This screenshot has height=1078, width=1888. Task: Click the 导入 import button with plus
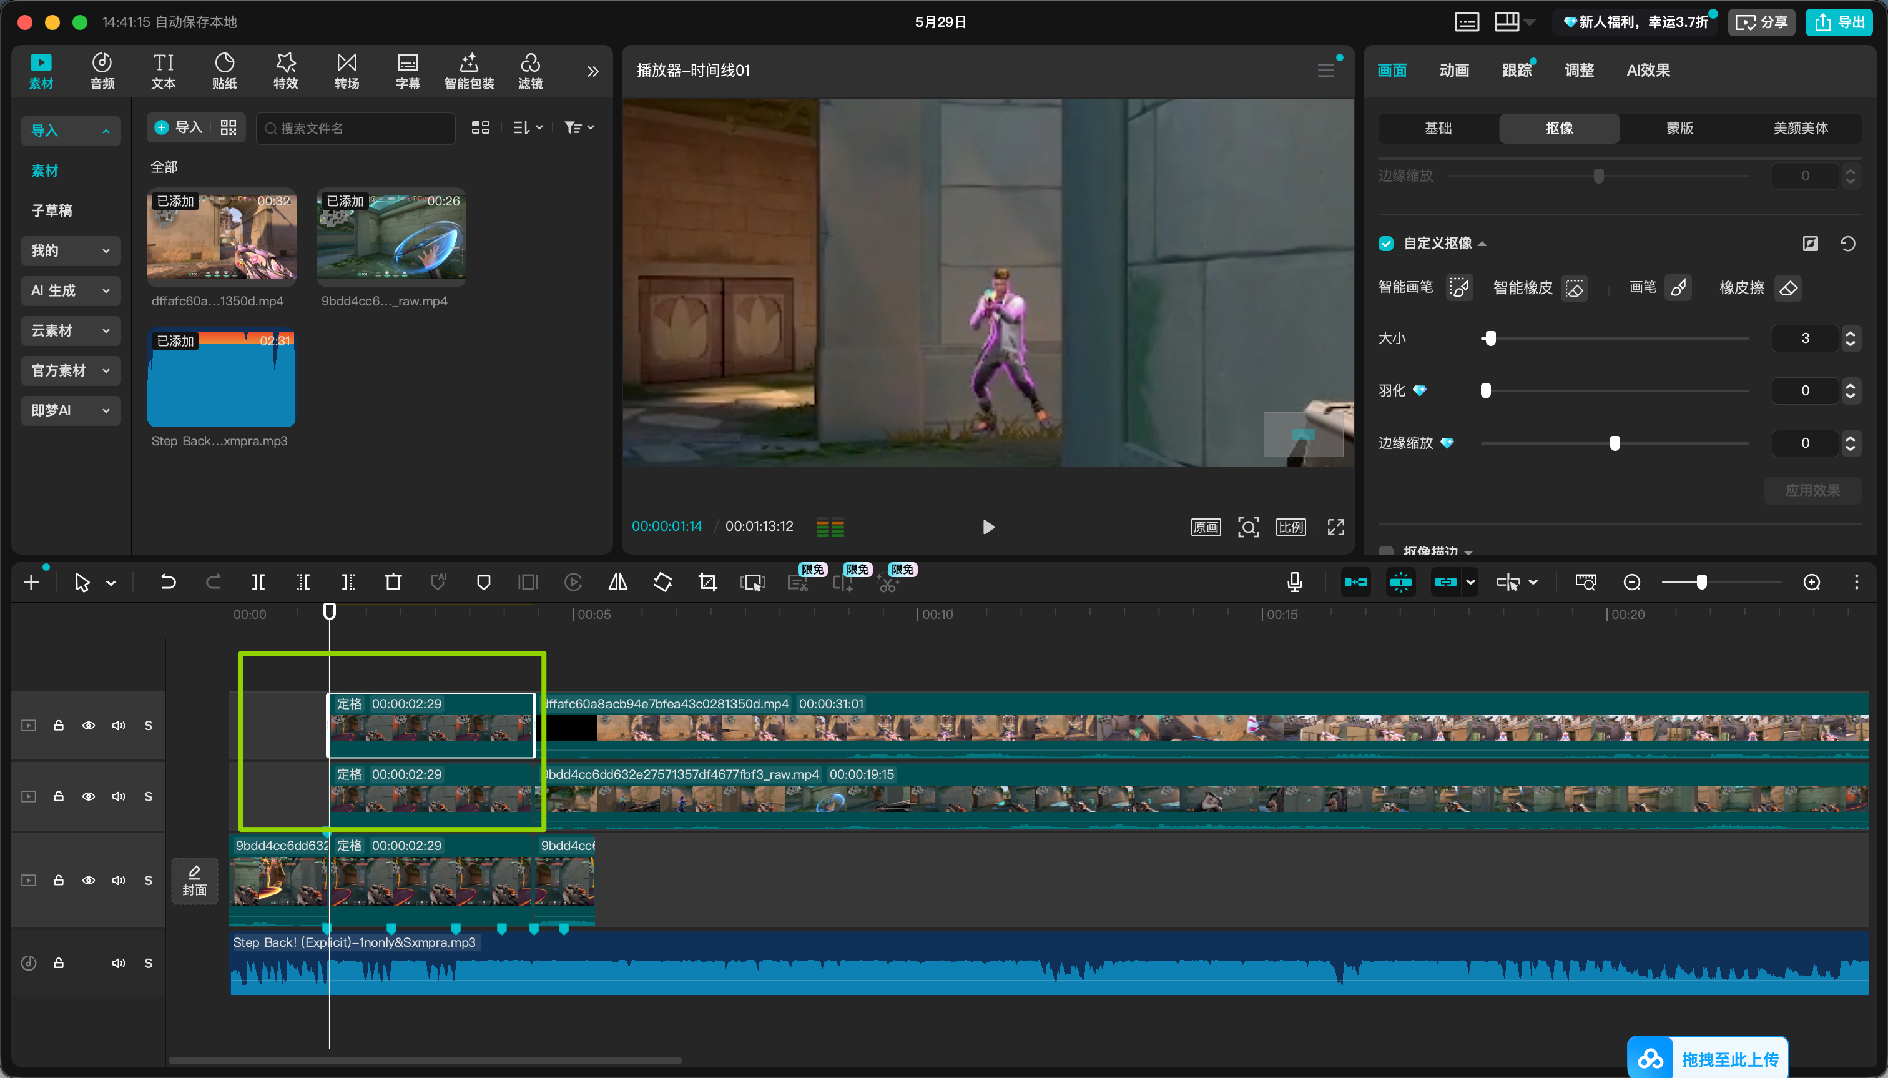(x=179, y=127)
